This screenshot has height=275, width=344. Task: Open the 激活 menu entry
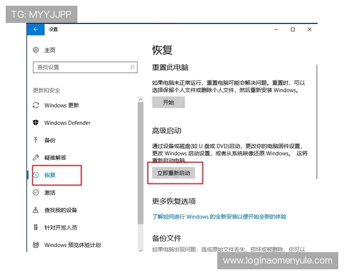[x=50, y=192]
